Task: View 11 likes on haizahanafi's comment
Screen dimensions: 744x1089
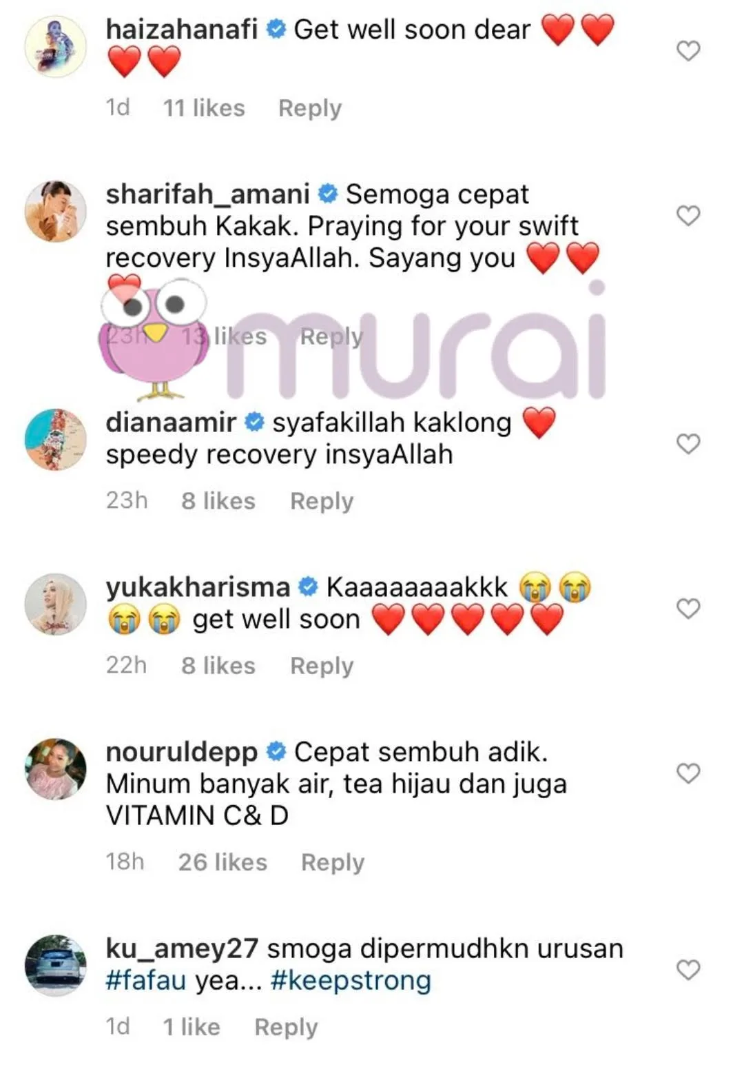Action: pos(204,108)
